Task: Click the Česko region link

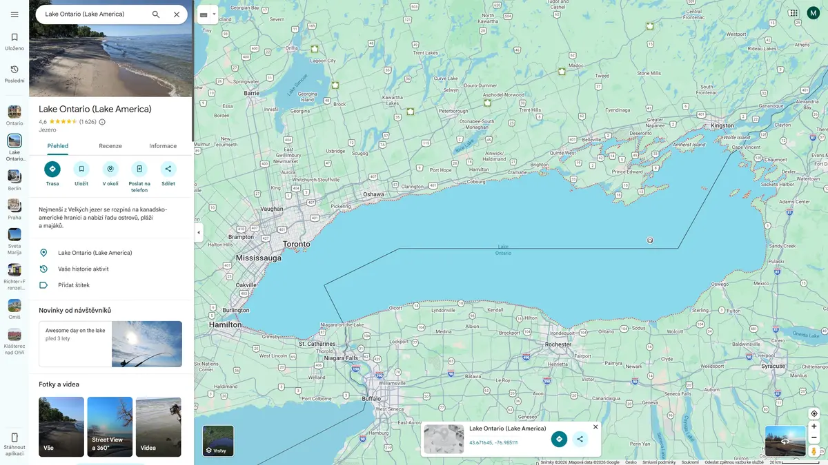Action: click(631, 462)
